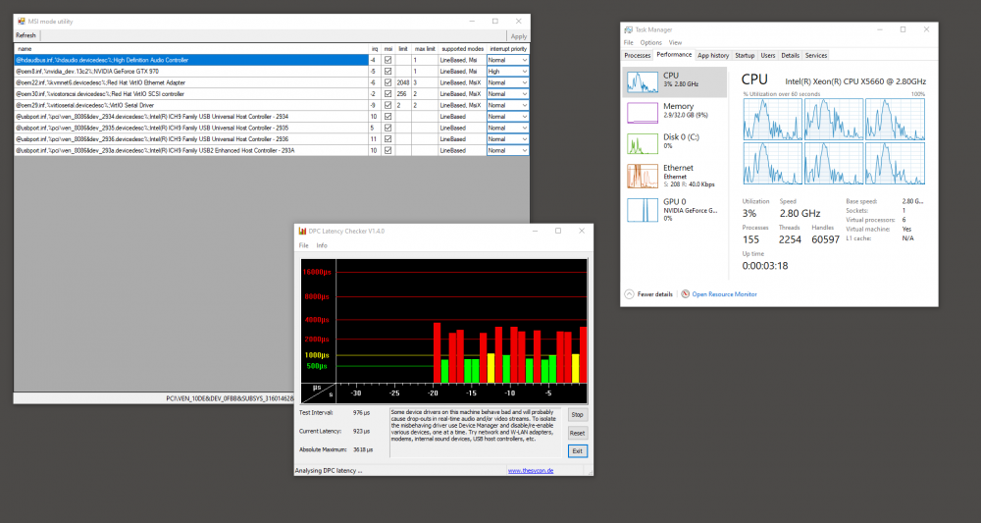Viewport: 981px width, 523px height.
Task: Open the Ethernet activity graph thumbnail
Action: pyautogui.click(x=642, y=176)
